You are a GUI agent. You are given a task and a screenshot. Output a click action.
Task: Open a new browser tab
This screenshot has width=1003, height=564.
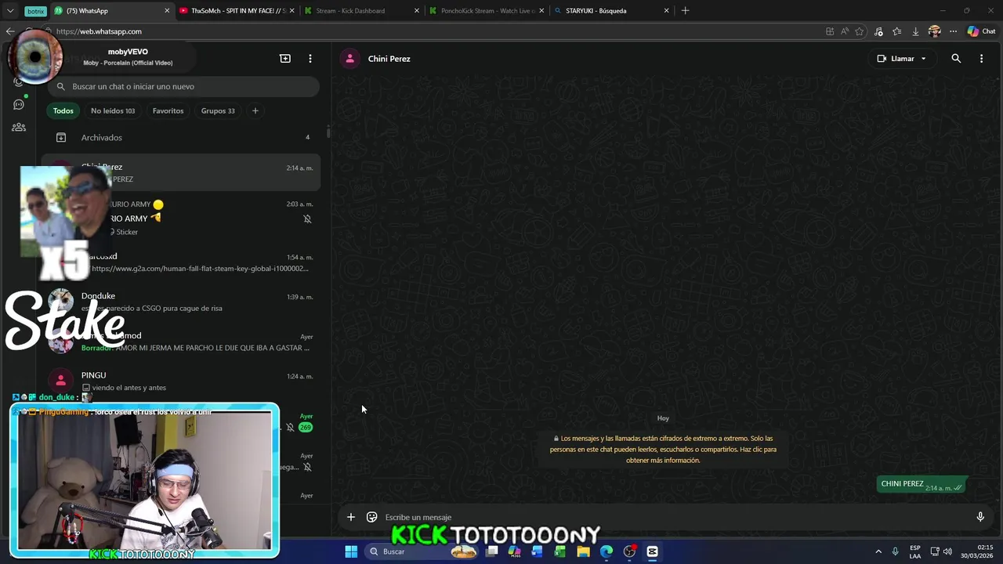click(x=685, y=11)
